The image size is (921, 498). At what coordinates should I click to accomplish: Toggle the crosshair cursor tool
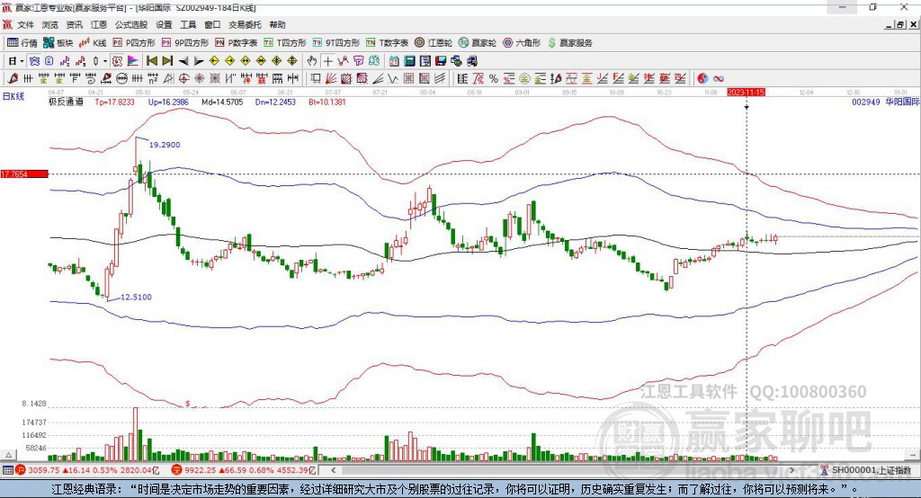327,61
